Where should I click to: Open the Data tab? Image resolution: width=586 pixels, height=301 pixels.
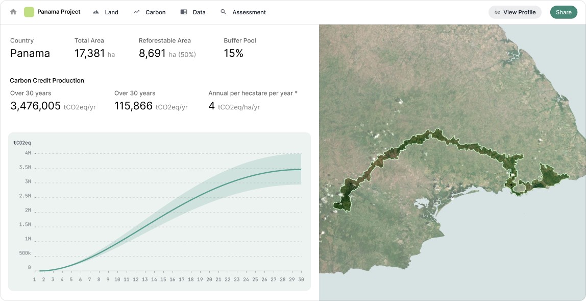pyautogui.click(x=193, y=12)
